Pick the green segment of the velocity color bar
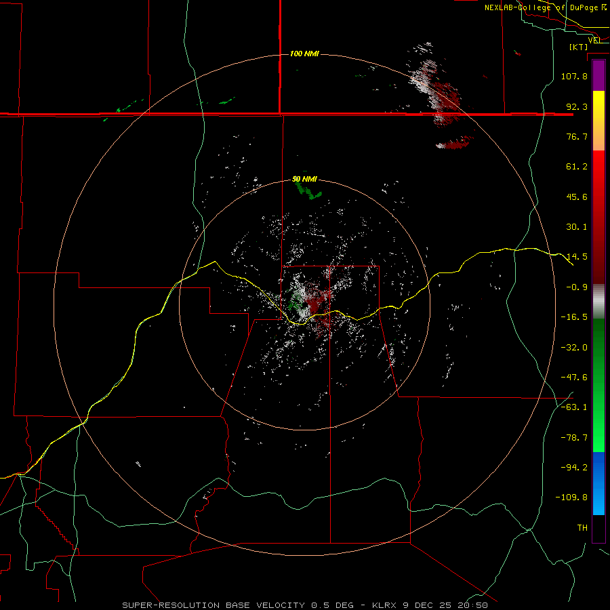 coord(598,385)
